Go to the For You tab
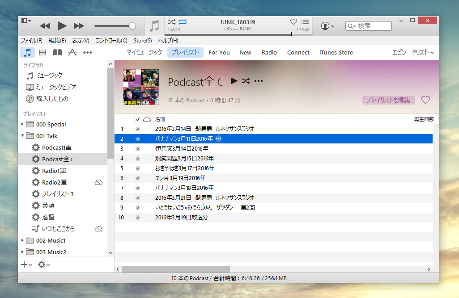The width and height of the screenshot is (459, 298). click(x=219, y=53)
